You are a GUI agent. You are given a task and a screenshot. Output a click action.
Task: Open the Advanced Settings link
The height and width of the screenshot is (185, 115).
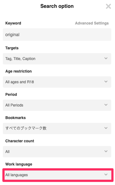coord(92,23)
